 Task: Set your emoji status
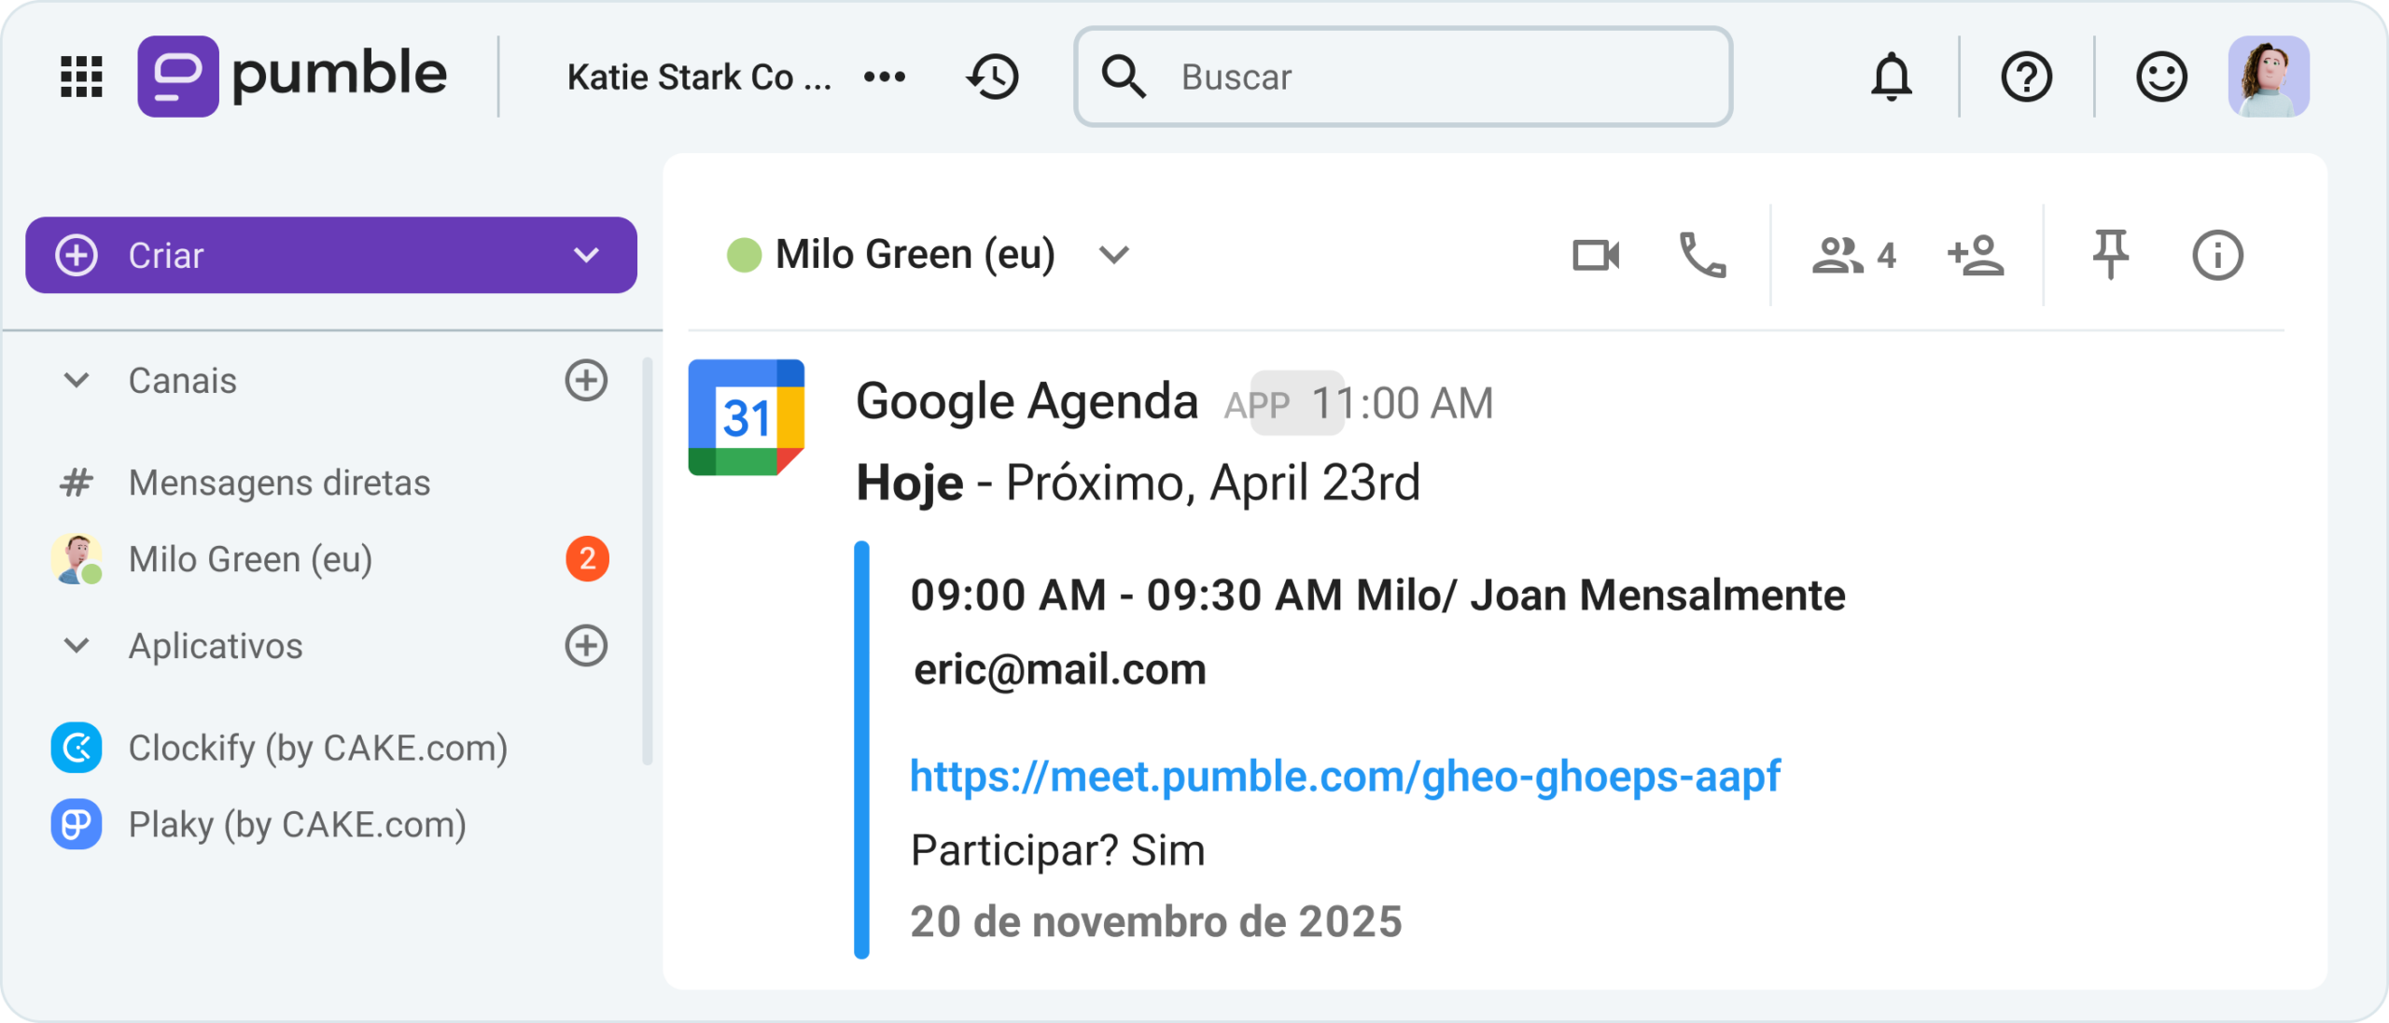coord(2163,77)
